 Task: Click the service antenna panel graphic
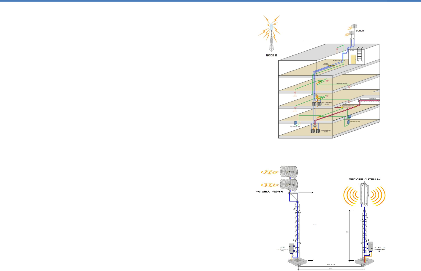pyautogui.click(x=364, y=194)
